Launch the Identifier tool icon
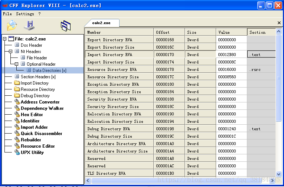The image size is (284, 187). pos(17,121)
